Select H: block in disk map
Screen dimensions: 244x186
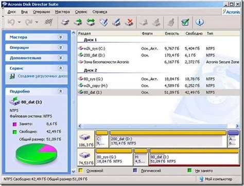(x=141, y=157)
